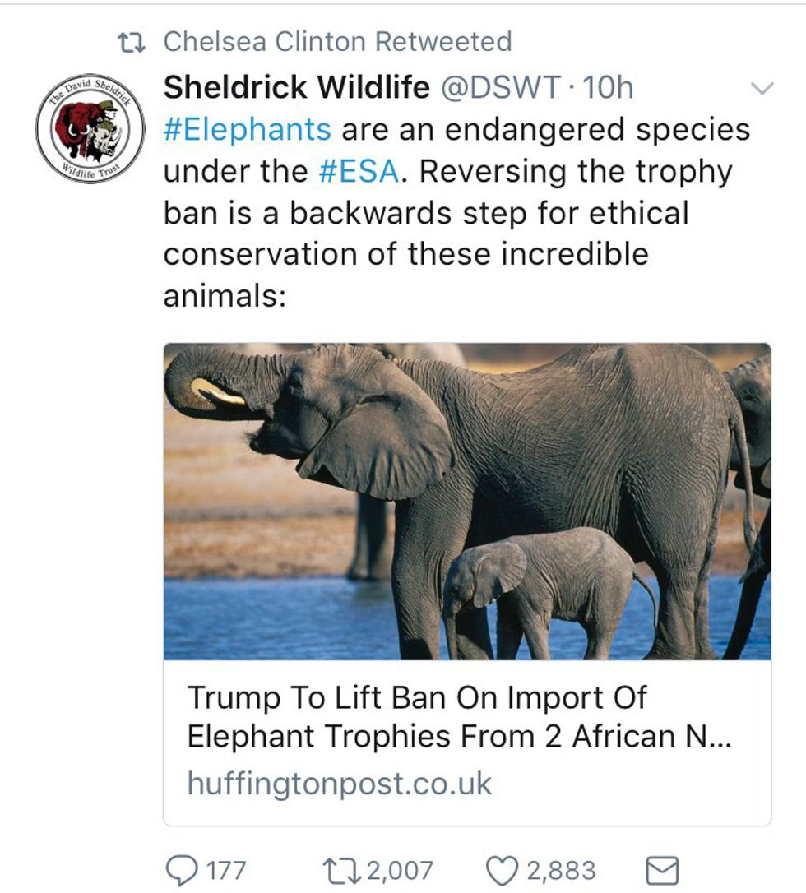Click the reply speech bubble icon
806x893 pixels.
(x=178, y=870)
